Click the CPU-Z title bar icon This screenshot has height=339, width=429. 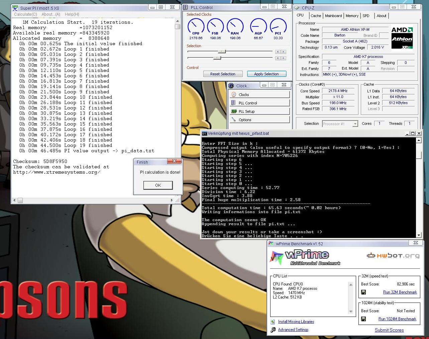click(297, 7)
